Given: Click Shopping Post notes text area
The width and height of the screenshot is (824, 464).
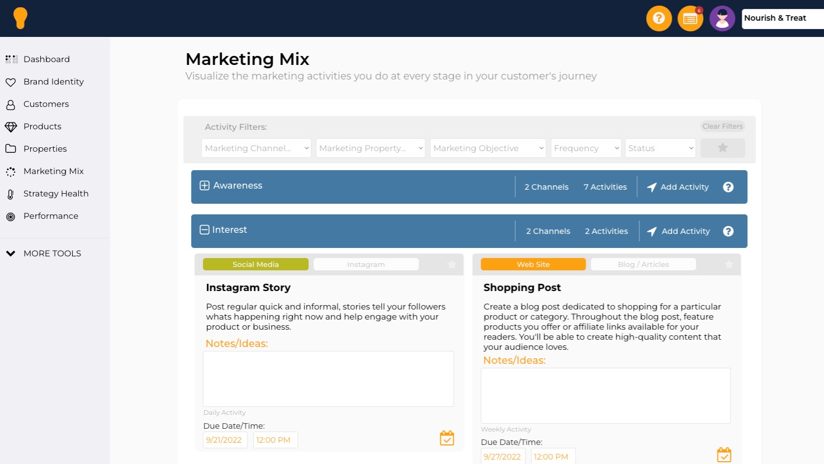Looking at the screenshot, I should click(x=606, y=396).
